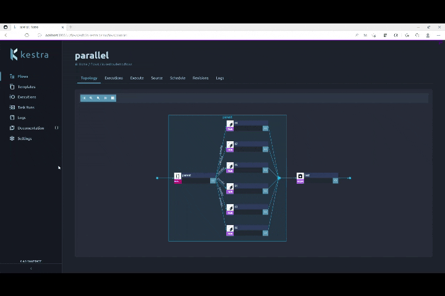Close the parallel Kestra browser tab

(x=62, y=27)
